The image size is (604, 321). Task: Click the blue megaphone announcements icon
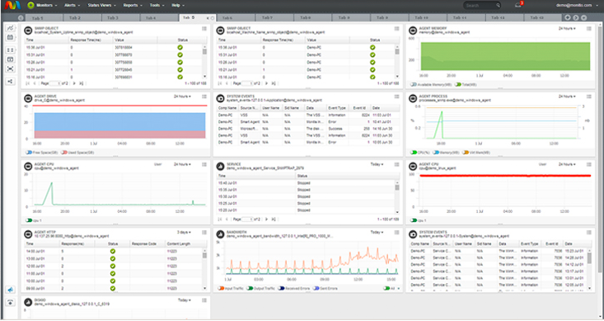tap(11, 290)
